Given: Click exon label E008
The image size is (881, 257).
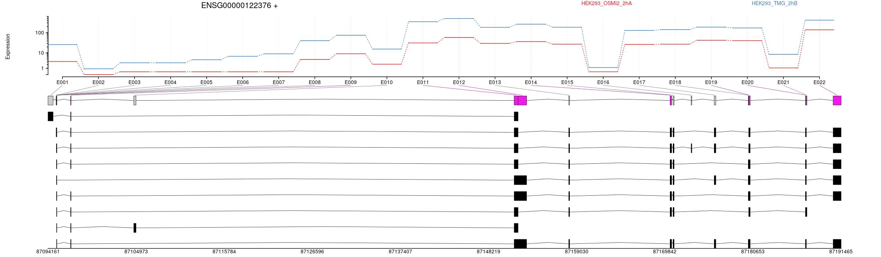Looking at the screenshot, I should click(x=315, y=82).
